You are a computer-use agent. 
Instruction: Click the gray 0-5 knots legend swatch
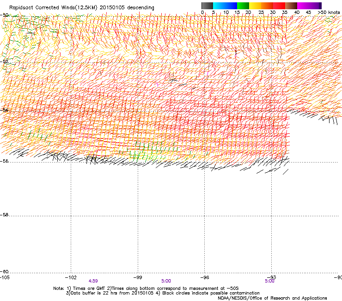pyautogui.click(x=208, y=6)
